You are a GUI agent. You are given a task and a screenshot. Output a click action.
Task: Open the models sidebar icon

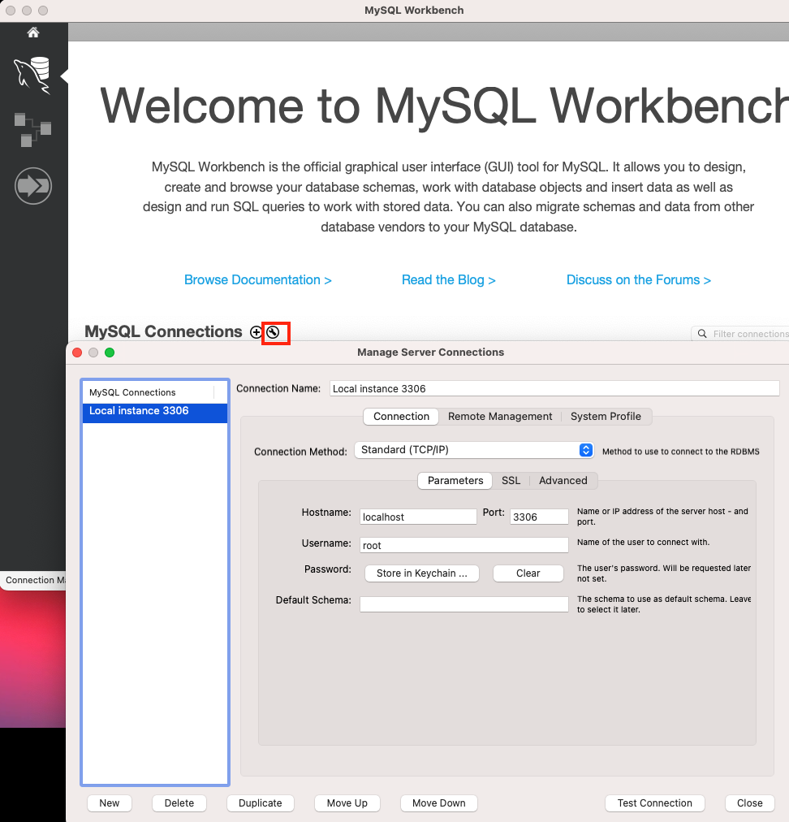click(32, 129)
